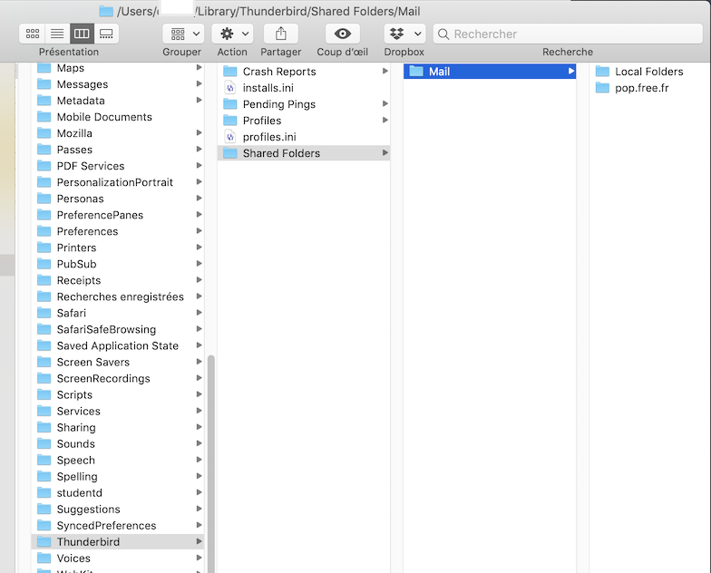Select the Thunderbird folder
This screenshot has height=573, width=711.
[118, 541]
